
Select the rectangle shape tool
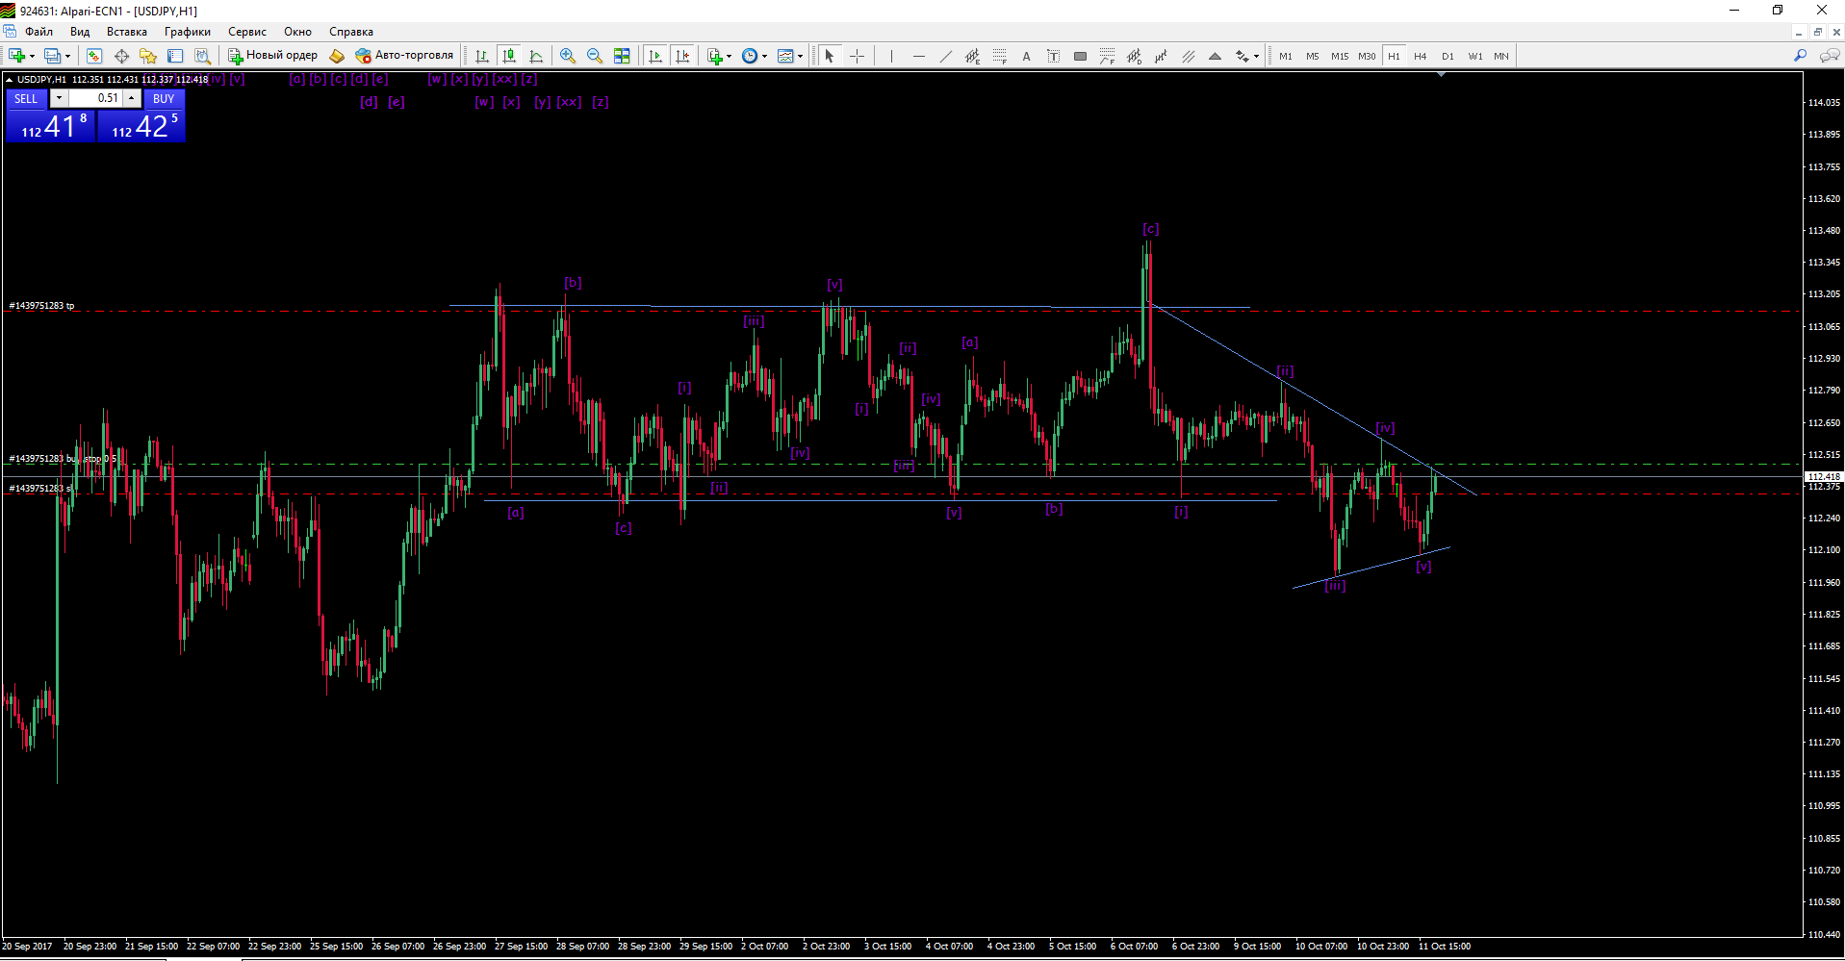pyautogui.click(x=1080, y=56)
